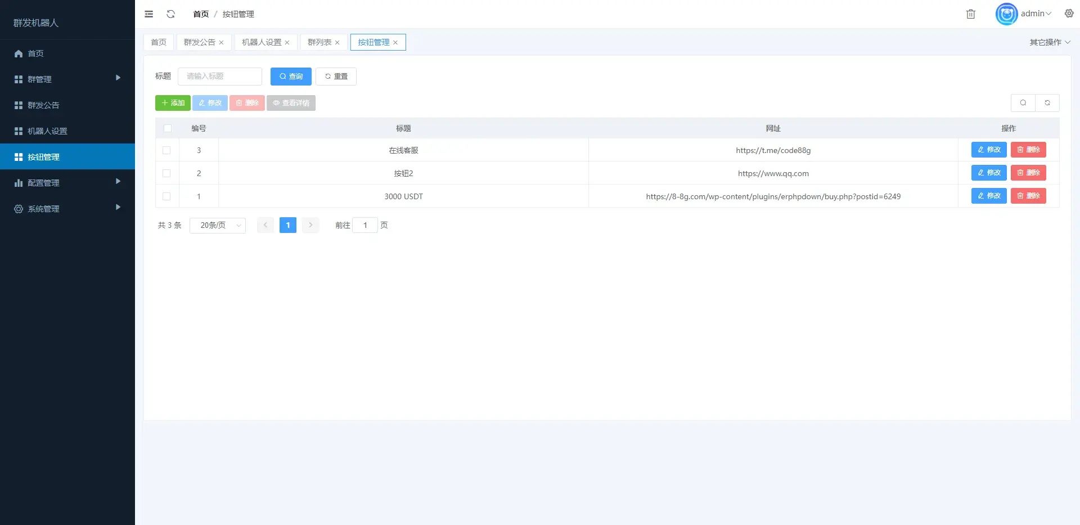This screenshot has width=1080, height=525.
Task: Open 群发公告 in the sidebar menu
Action: (x=67, y=105)
